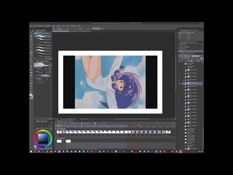Click the Brush Size slider
Screen dimensions: 233x175
[x=40, y=69]
